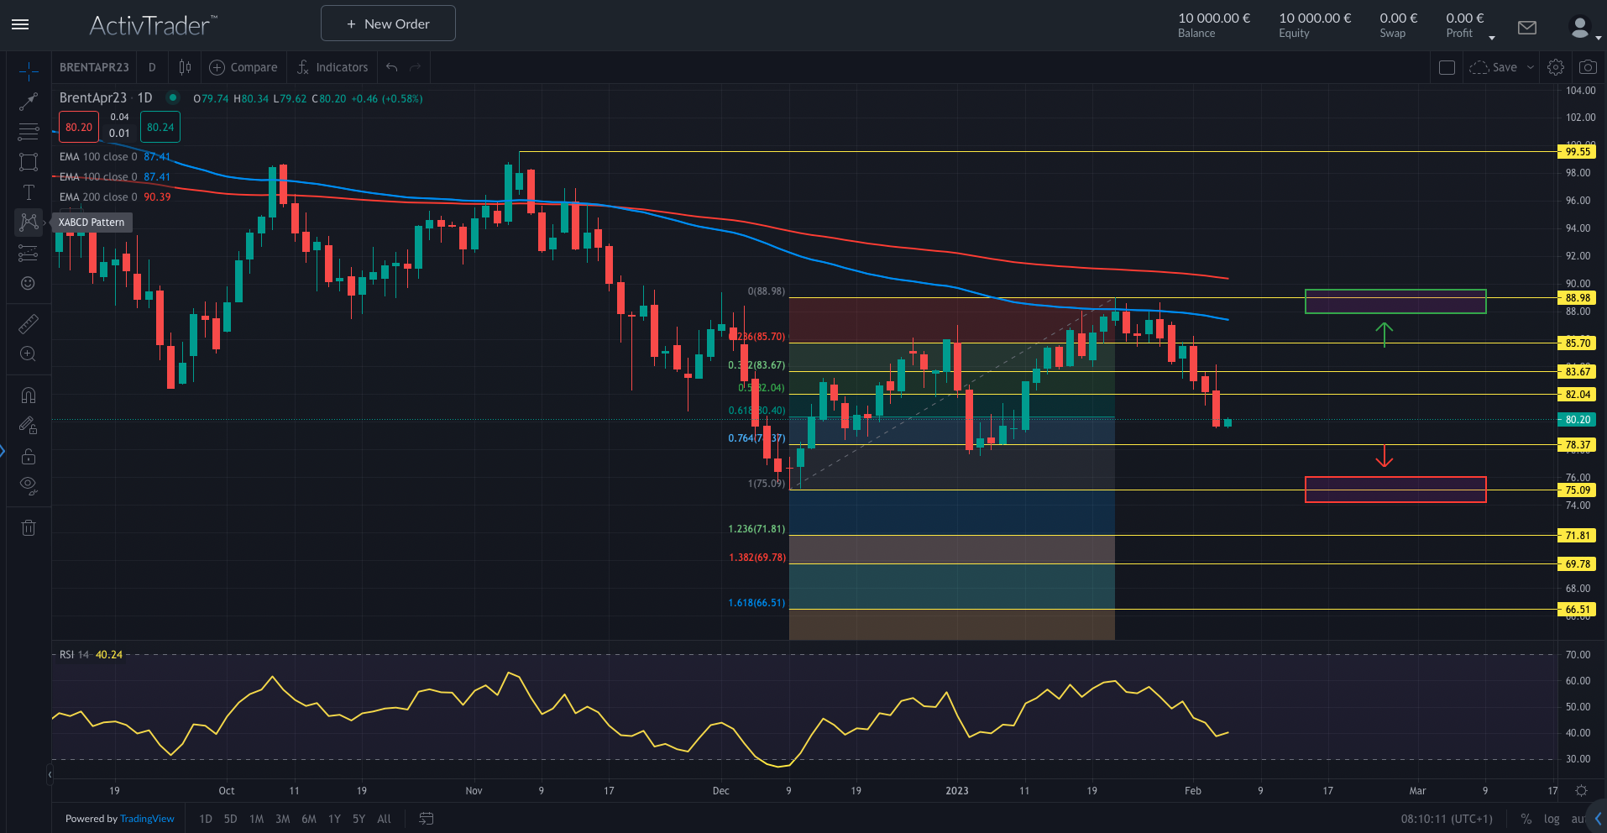Select the 3M time range
Image resolution: width=1607 pixels, height=833 pixels.
click(283, 819)
